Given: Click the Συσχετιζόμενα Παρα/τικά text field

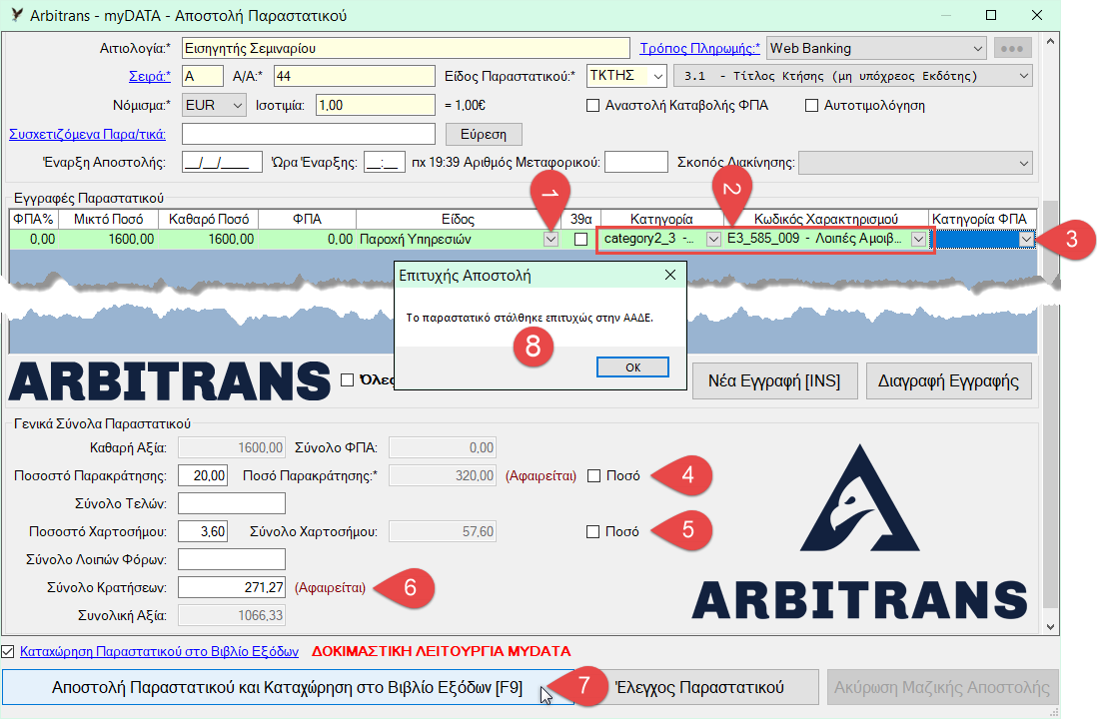Looking at the screenshot, I should click(x=309, y=134).
